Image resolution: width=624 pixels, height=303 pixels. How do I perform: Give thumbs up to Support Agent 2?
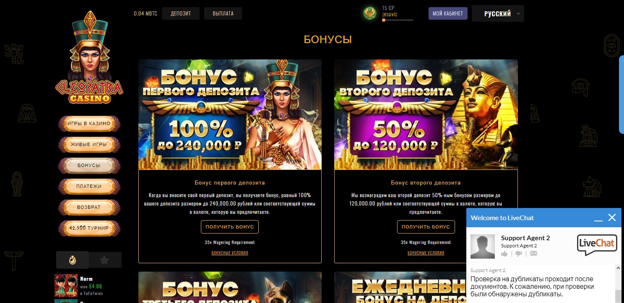click(504, 254)
